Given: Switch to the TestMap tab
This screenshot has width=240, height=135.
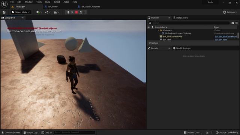Looking at the screenshot, I should click(20, 7).
